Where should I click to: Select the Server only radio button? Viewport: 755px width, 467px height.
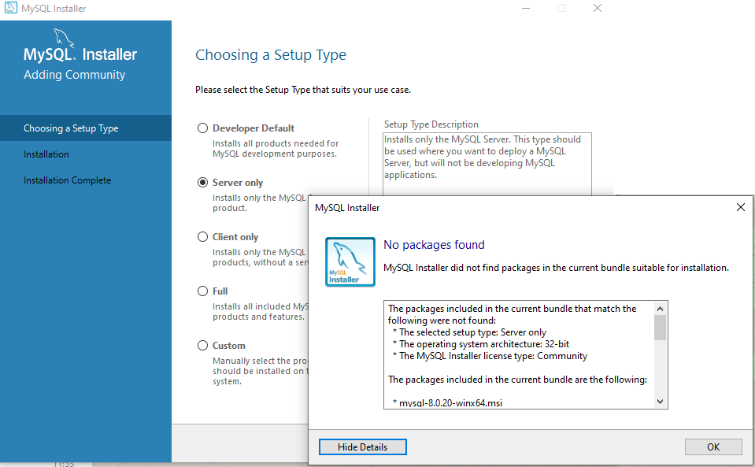(x=202, y=183)
